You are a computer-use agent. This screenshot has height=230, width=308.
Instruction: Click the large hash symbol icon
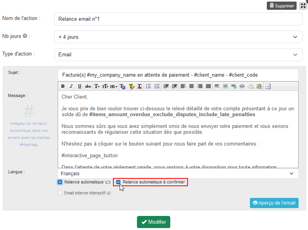click(x=29, y=111)
